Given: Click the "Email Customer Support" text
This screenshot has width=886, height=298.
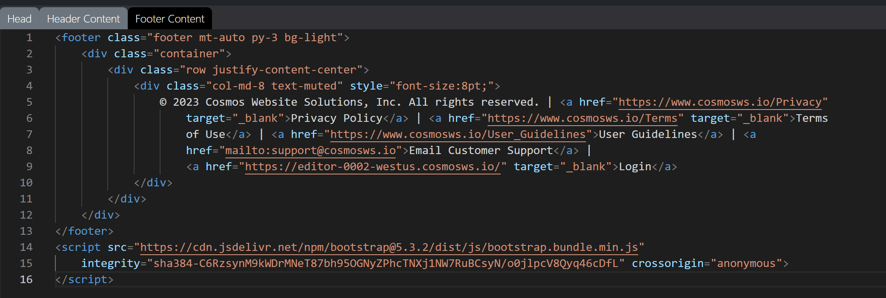Looking at the screenshot, I should pyautogui.click(x=481, y=150).
